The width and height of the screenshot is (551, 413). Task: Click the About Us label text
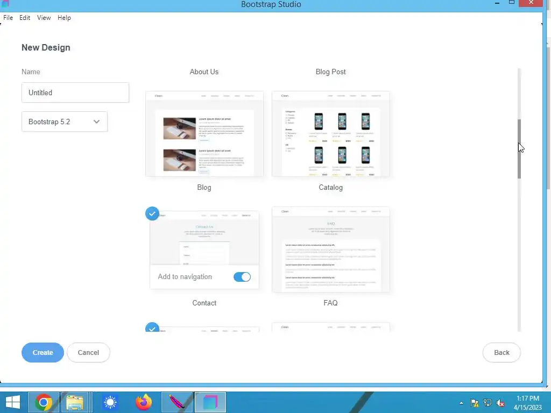204,72
